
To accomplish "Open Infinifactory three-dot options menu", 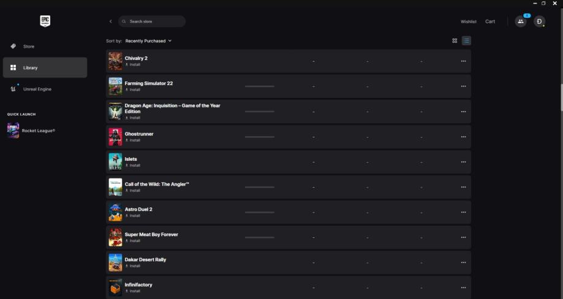I will 463,287.
